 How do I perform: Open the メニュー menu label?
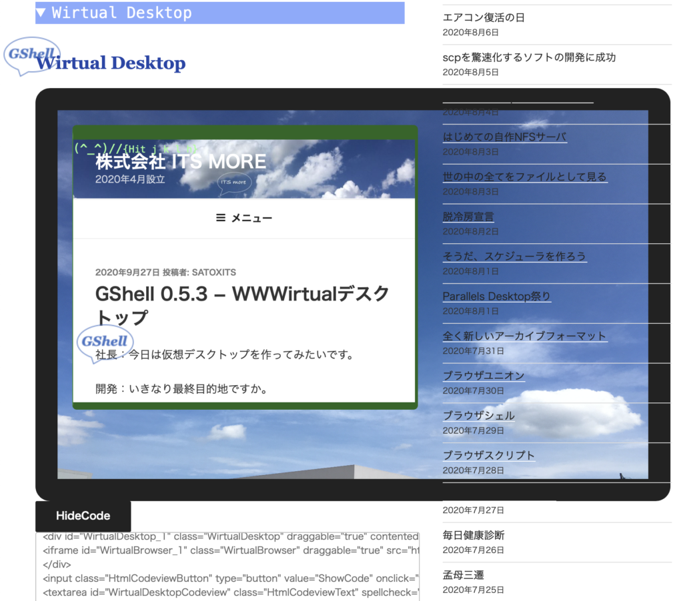pyautogui.click(x=251, y=218)
